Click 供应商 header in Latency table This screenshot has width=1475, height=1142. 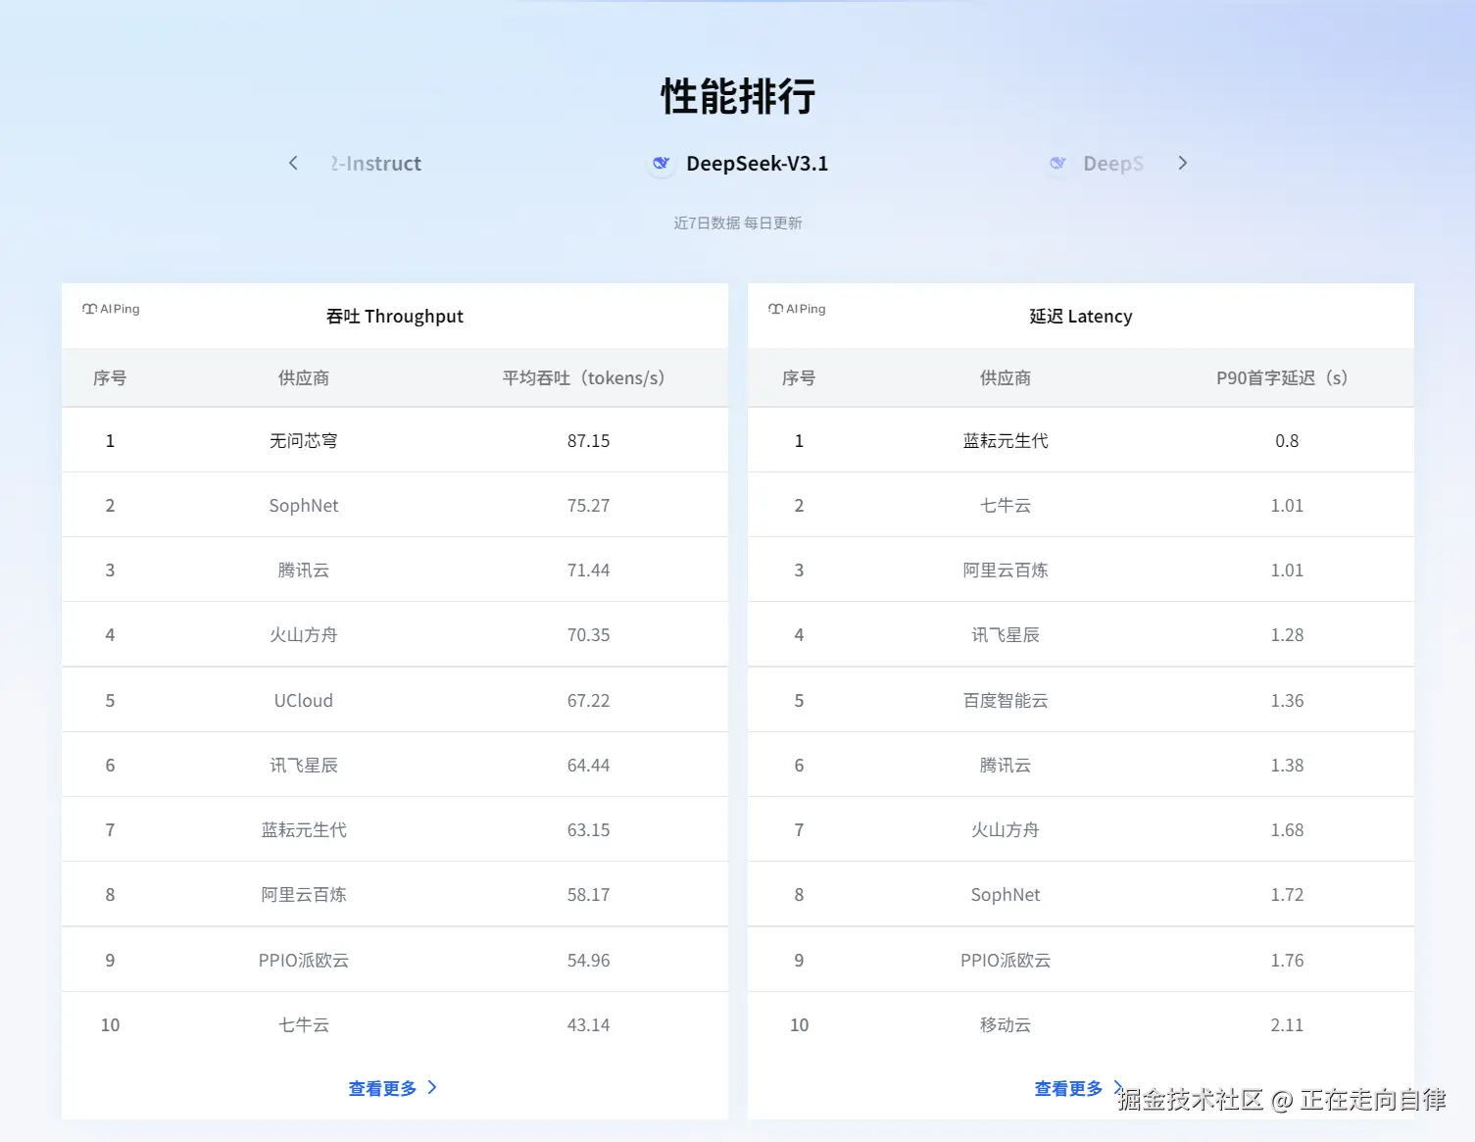(x=1006, y=377)
